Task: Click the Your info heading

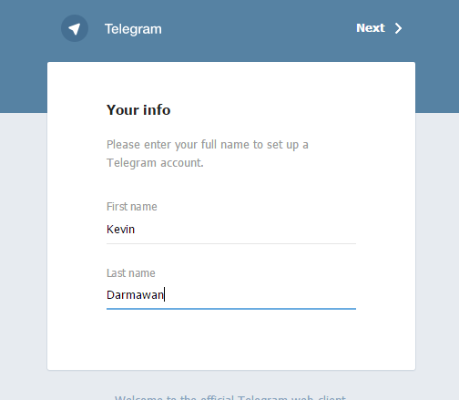Action: [138, 110]
